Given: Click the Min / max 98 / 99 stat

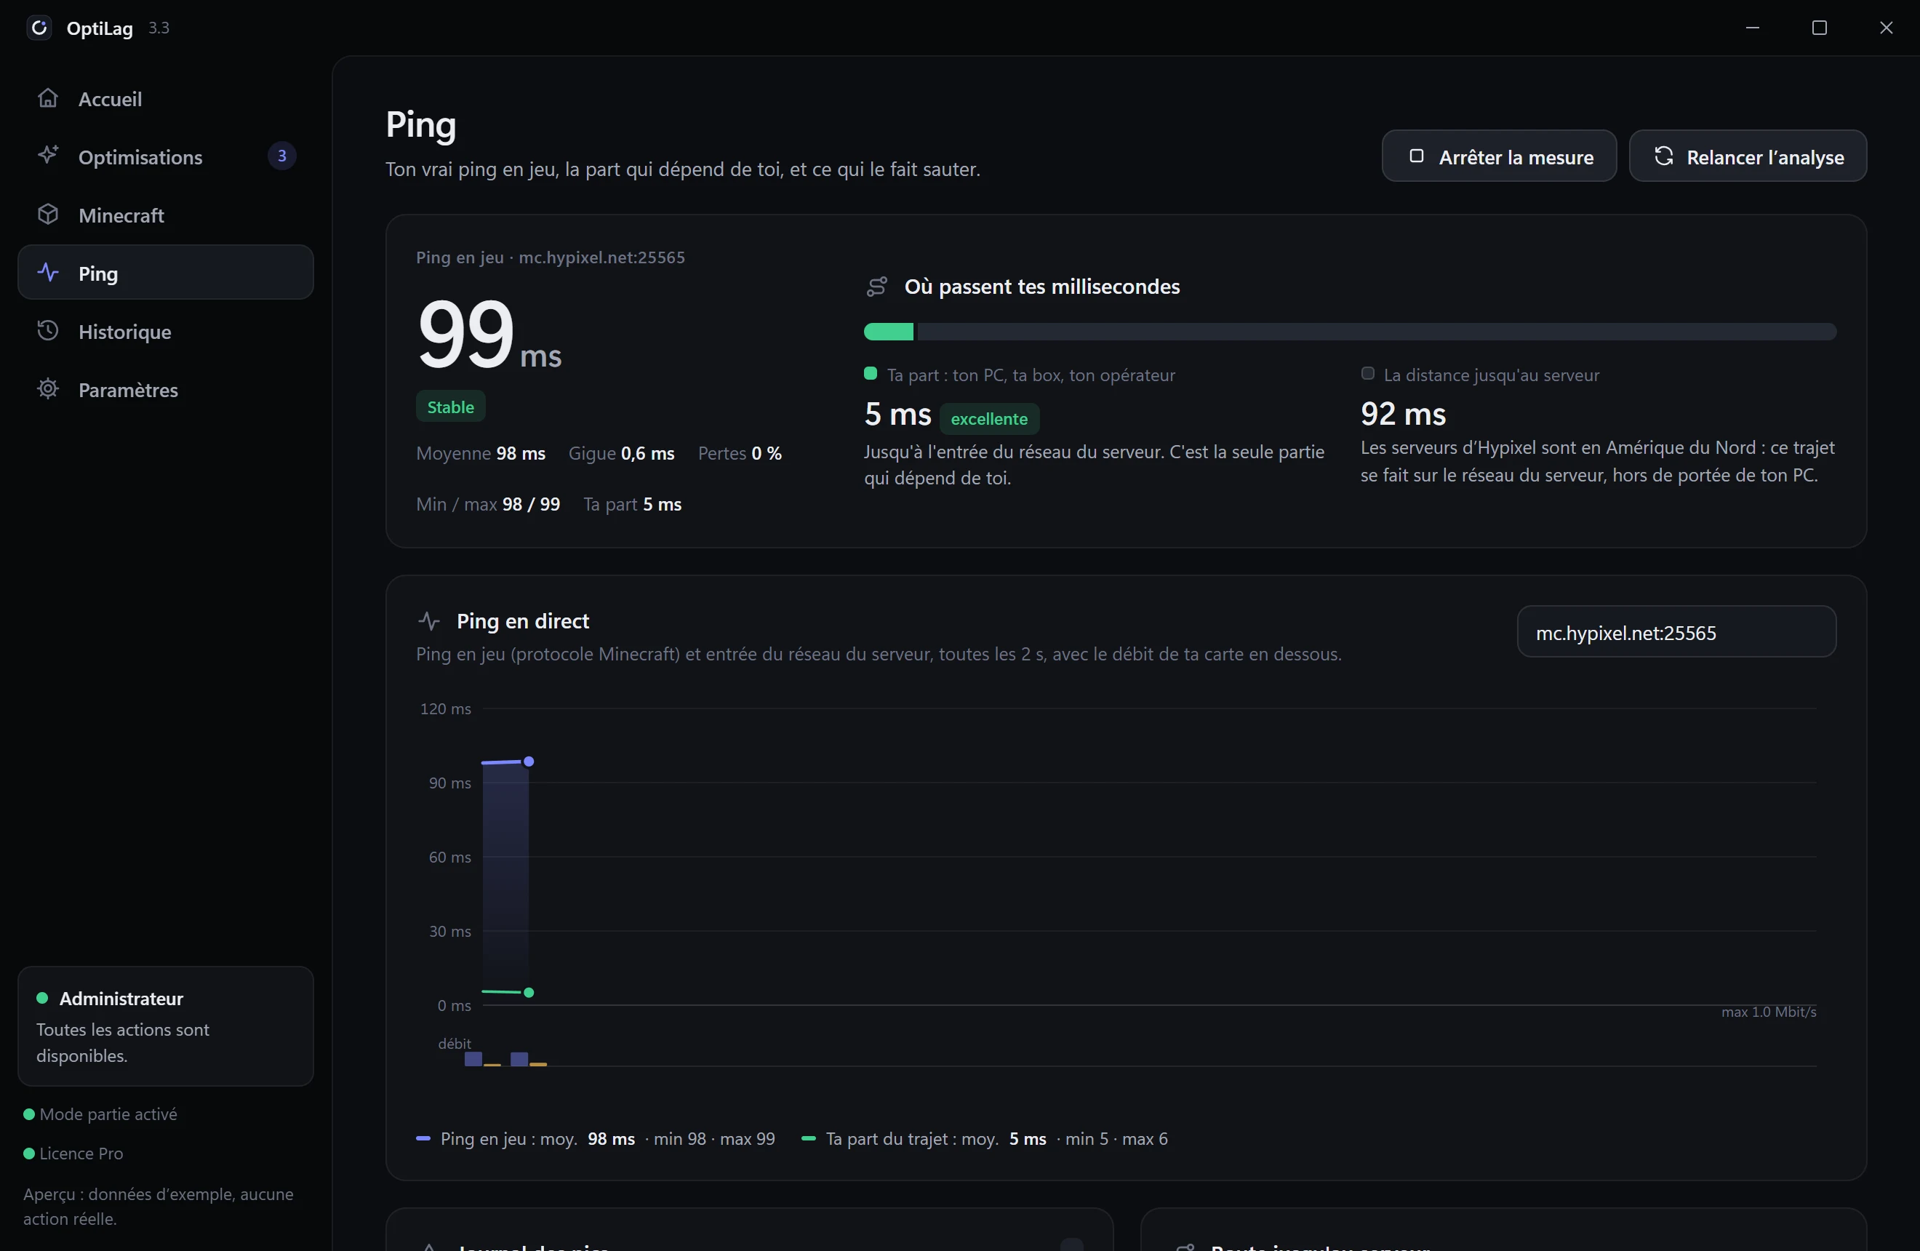Looking at the screenshot, I should click(x=488, y=504).
